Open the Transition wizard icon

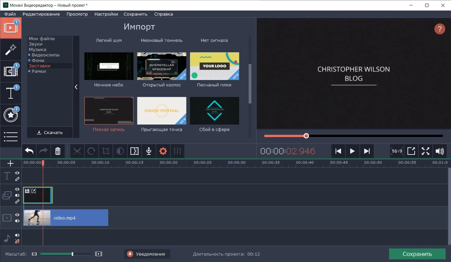135,151
